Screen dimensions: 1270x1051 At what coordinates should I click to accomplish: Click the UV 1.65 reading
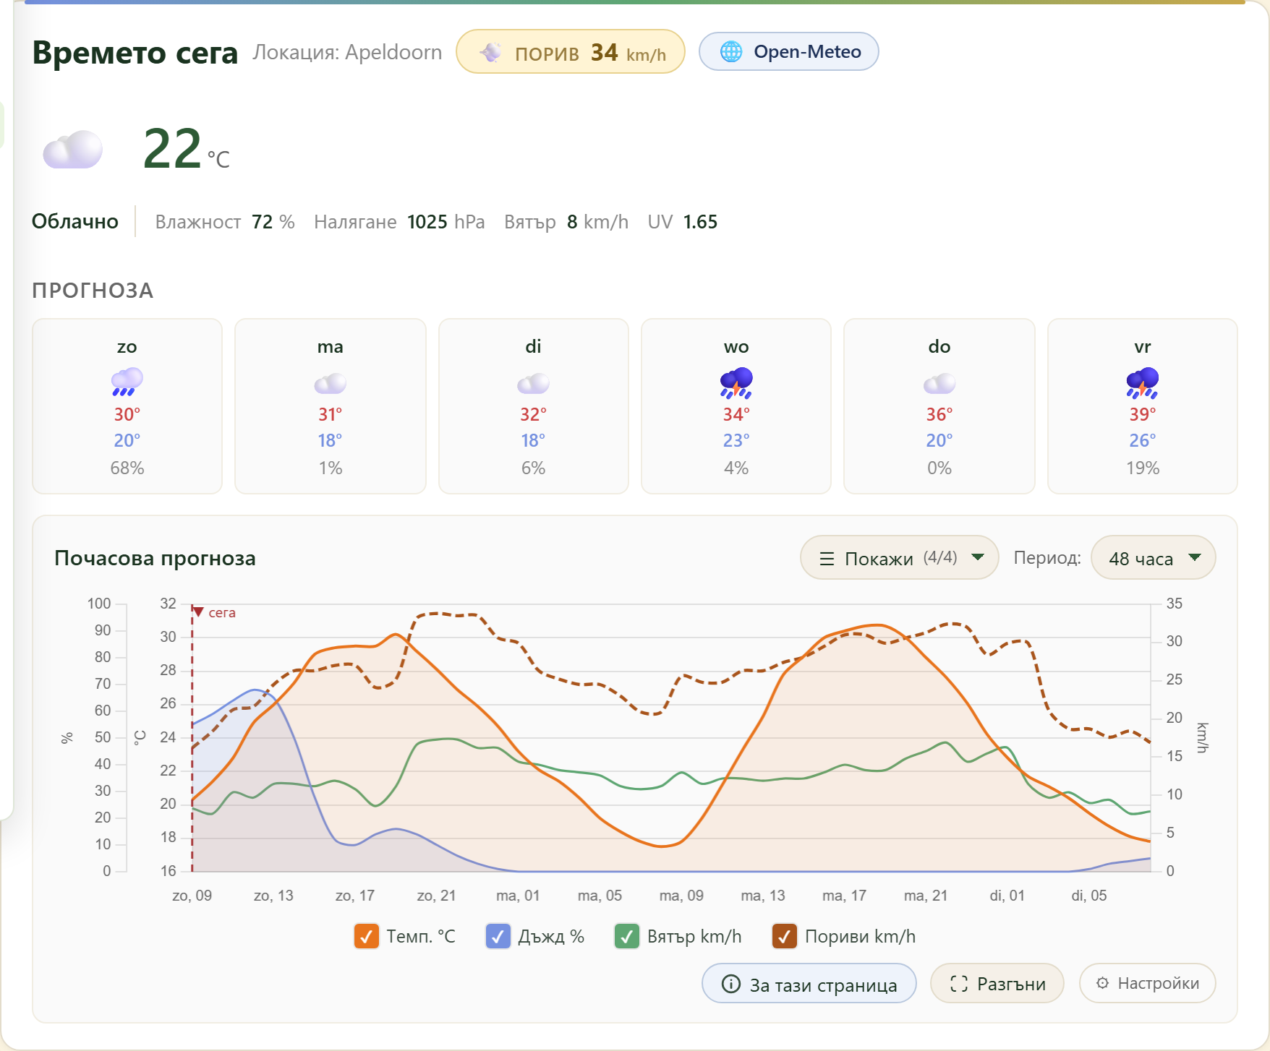point(683,222)
